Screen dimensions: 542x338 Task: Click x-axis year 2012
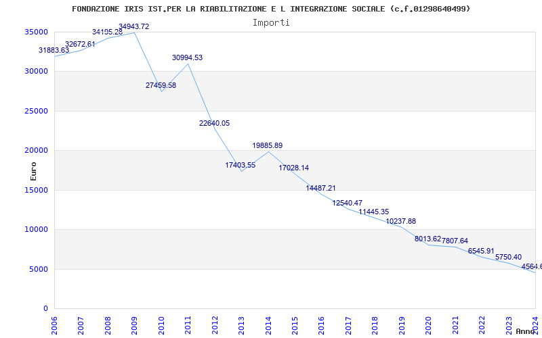coord(215,325)
